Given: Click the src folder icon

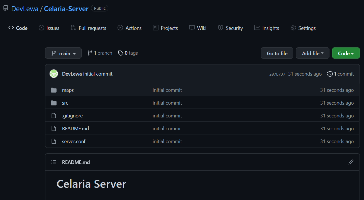Looking at the screenshot, I should click(54, 103).
